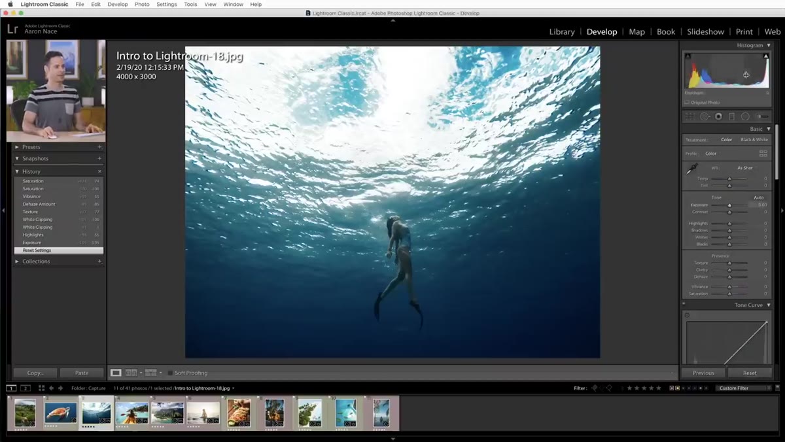Screen dimensions: 785x442
Task: Go back using filmstrip left arrow
Action: [x=52, y=388]
